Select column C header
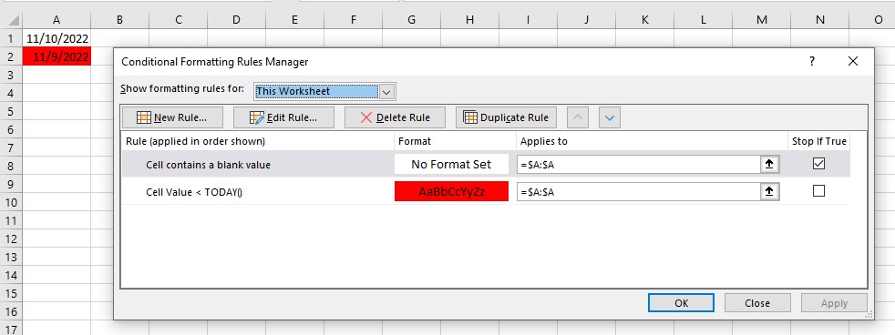This screenshot has width=895, height=335. [x=178, y=20]
